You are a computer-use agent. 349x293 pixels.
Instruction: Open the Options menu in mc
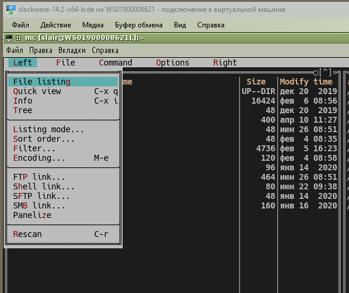click(x=173, y=63)
